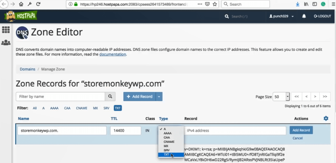Open the documentation link

coord(113,54)
